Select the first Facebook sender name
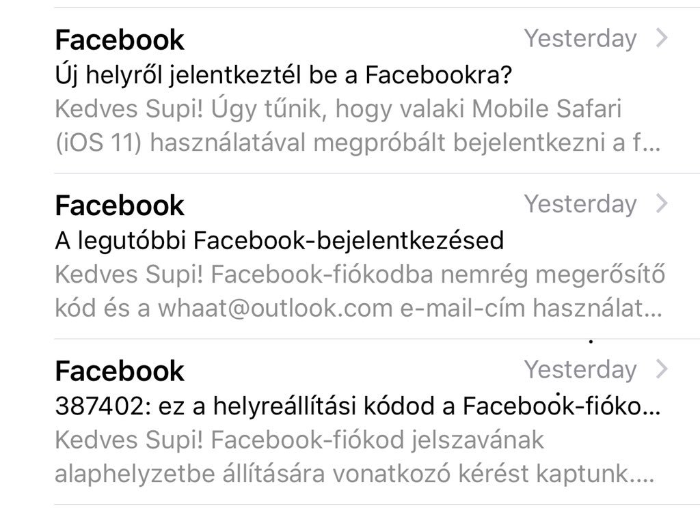This screenshot has width=700, height=508. coord(120,40)
